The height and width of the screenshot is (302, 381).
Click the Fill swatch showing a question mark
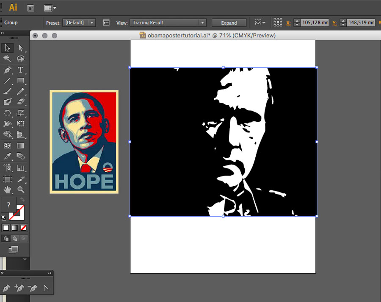[8, 205]
